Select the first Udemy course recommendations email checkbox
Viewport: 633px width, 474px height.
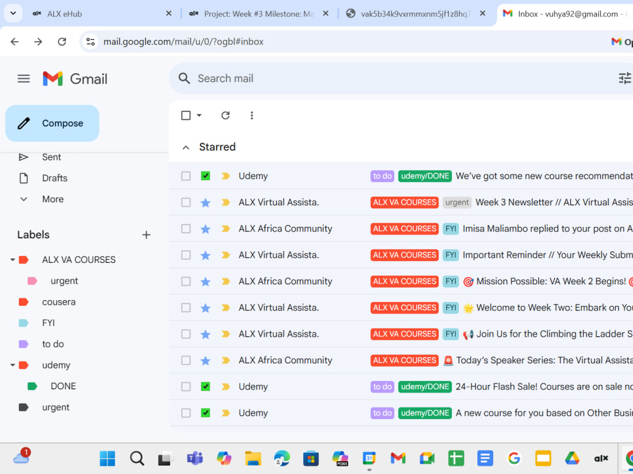coord(185,176)
